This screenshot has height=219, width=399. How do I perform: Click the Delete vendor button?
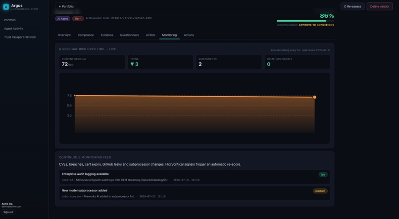[x=379, y=6]
